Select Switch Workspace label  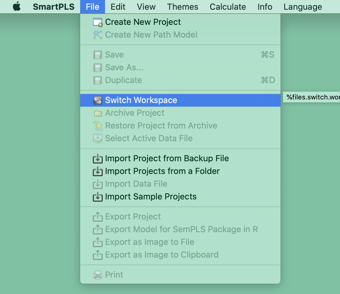tap(141, 100)
